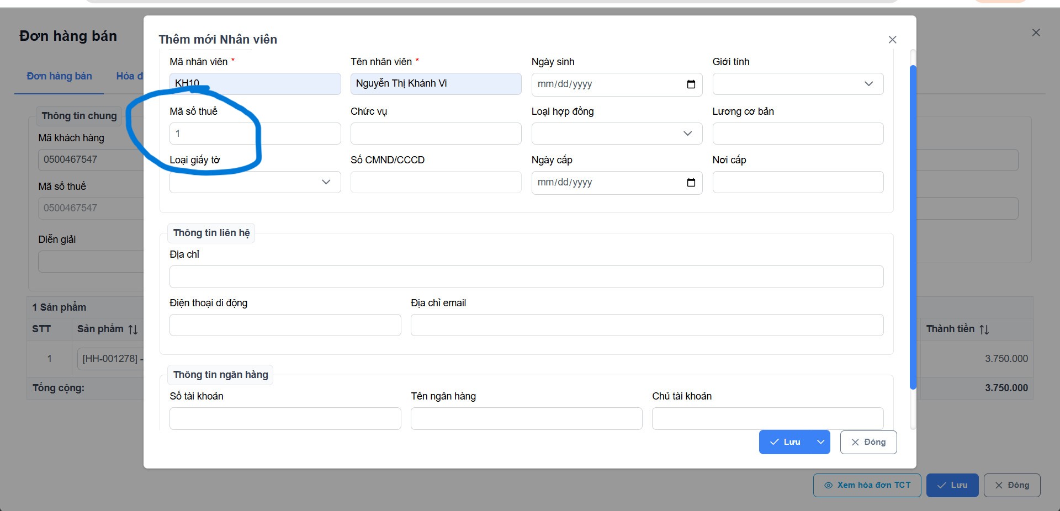Image resolution: width=1060 pixels, height=511 pixels.
Task: Click the Tên ngân hàng field
Action: tap(526, 418)
